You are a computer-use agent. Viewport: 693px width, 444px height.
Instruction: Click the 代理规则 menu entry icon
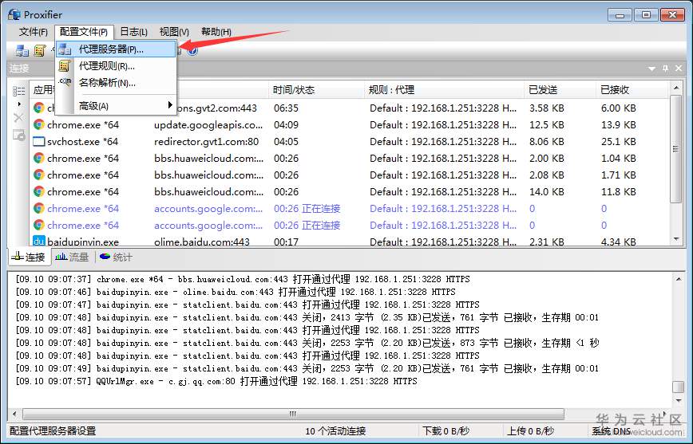click(x=65, y=66)
